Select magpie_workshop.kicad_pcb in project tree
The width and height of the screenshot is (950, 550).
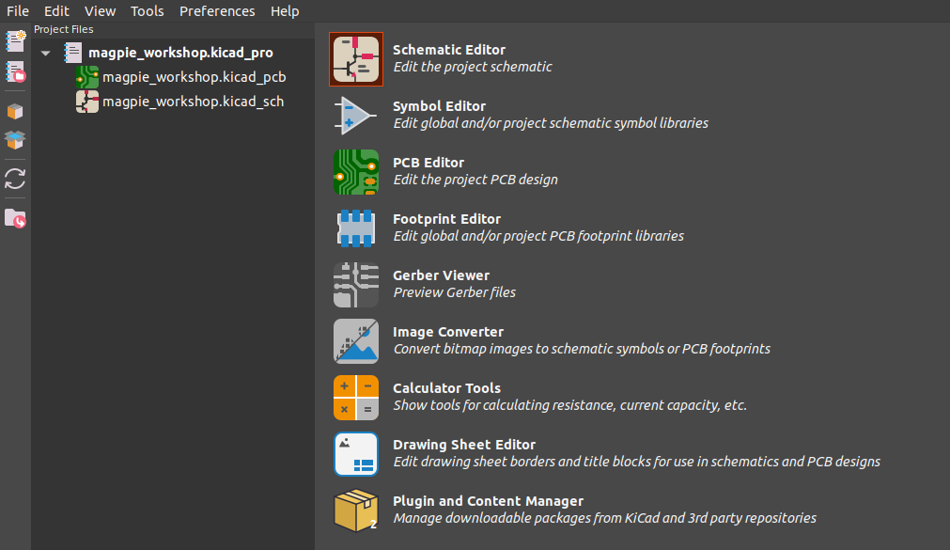coord(194,77)
